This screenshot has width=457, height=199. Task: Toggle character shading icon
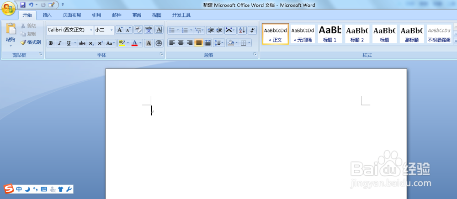click(149, 43)
